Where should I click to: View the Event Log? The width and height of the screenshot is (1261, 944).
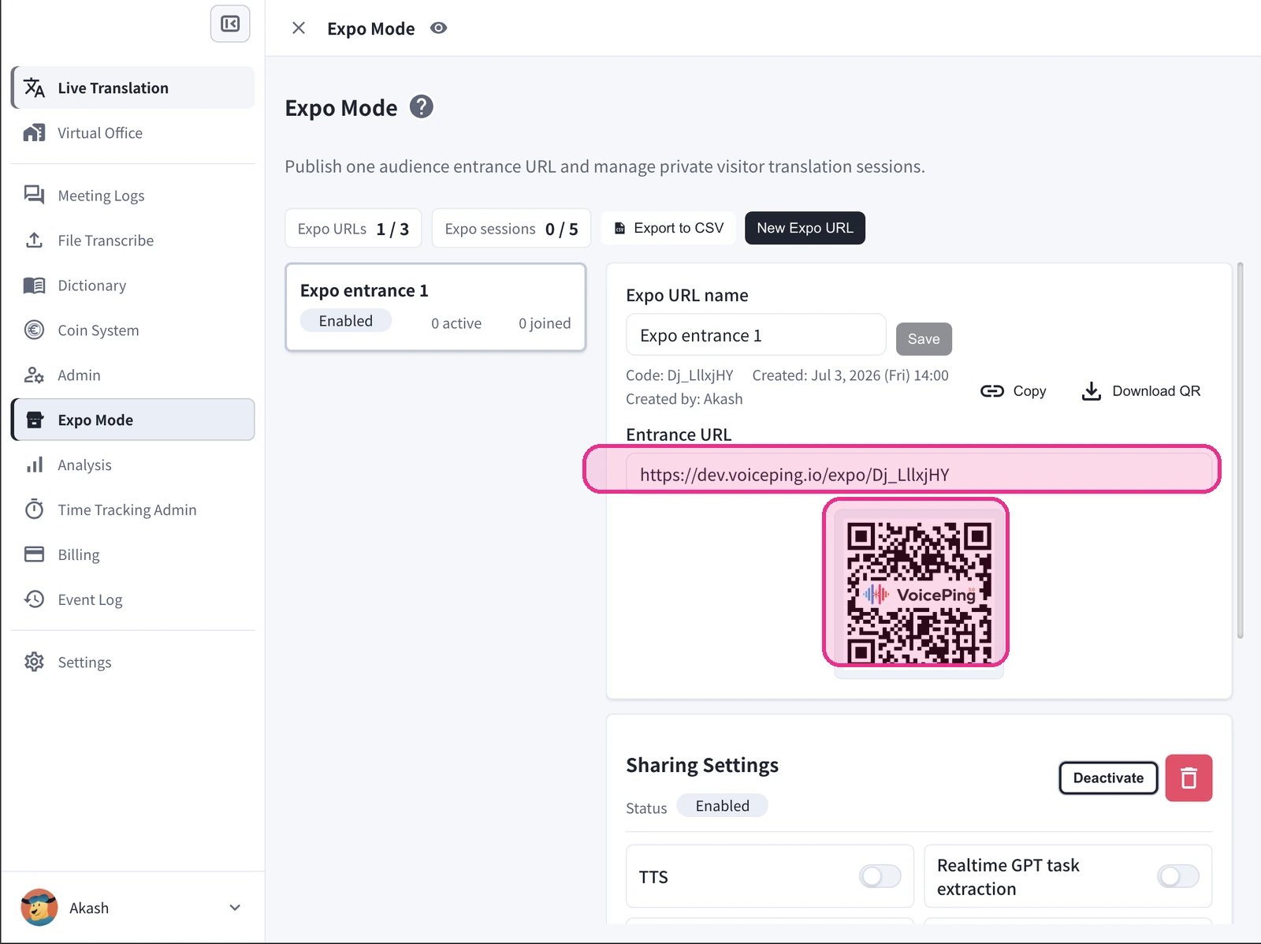coord(132,599)
